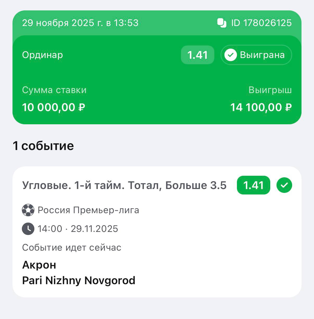Open the Россия Премьер-лига league link

(x=88, y=210)
